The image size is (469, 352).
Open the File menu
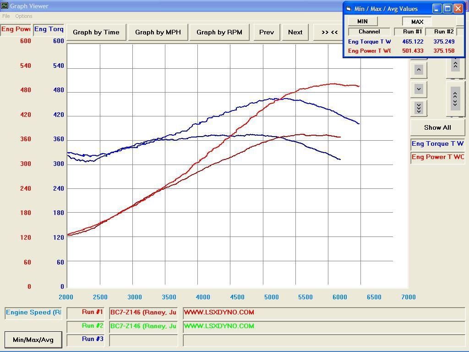pos(6,16)
